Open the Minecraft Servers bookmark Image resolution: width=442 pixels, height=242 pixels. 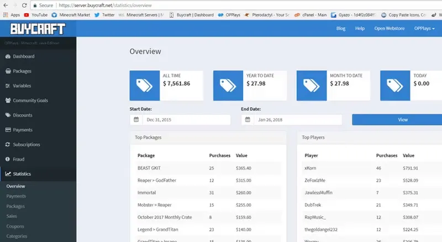141,15
